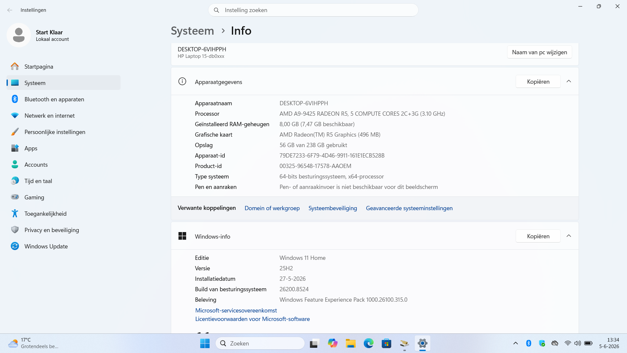Screen dimensions: 627x353
Task: Click the version value 25H2
Action: 286,268
